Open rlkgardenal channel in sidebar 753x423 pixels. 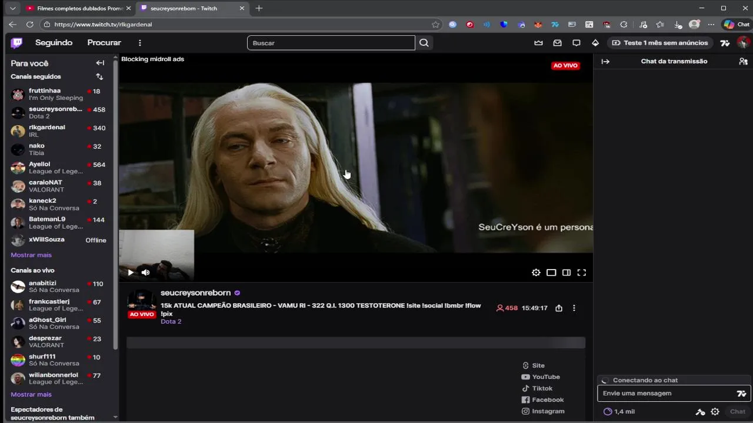click(59, 131)
